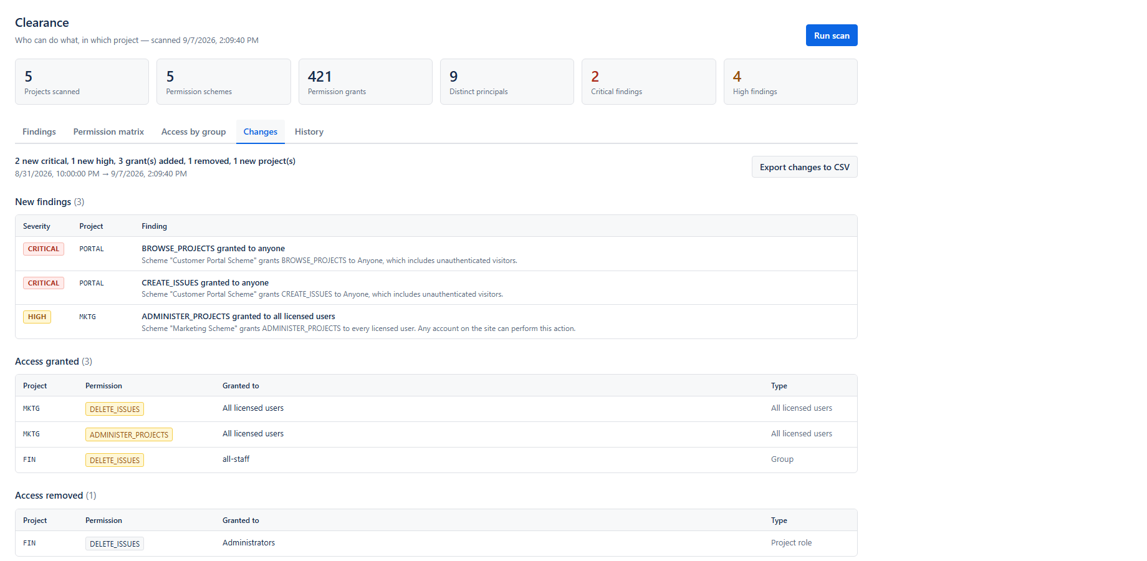Viewport: 1147px width, 561px height.
Task: Click the HIGH severity badge
Action: click(37, 317)
